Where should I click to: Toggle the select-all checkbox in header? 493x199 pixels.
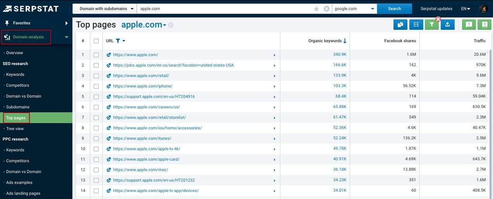[x=96, y=41]
